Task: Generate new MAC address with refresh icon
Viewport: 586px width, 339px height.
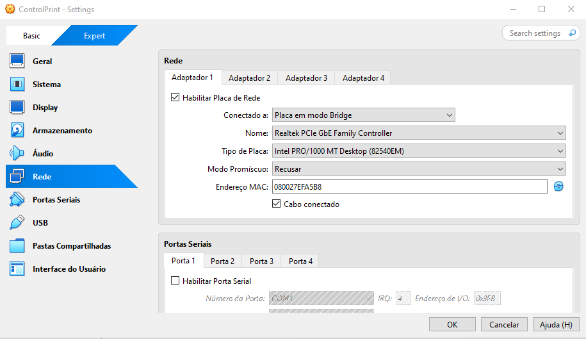Action: (x=558, y=186)
